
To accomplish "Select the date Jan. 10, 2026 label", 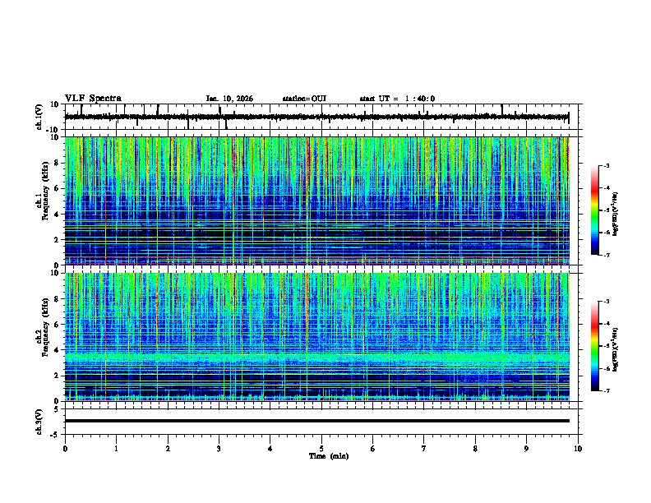I will click(x=229, y=99).
